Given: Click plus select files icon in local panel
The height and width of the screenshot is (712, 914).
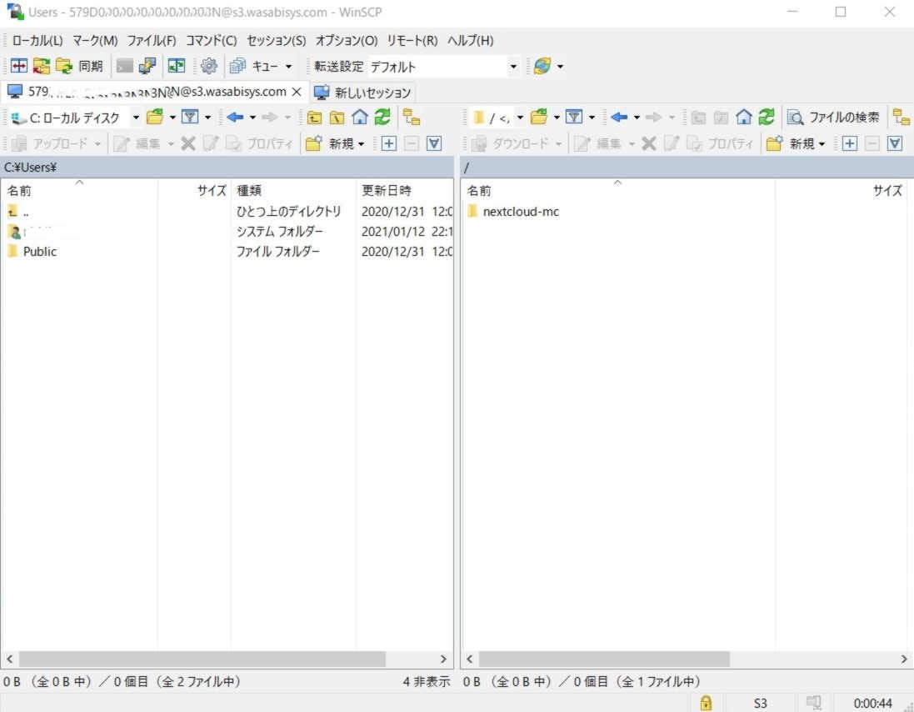Looking at the screenshot, I should [x=389, y=143].
